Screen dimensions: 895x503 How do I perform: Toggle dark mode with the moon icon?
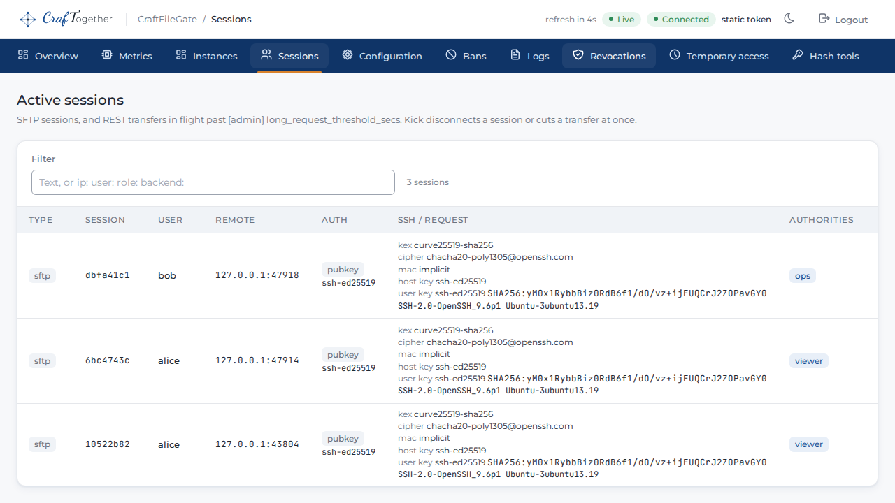[789, 18]
